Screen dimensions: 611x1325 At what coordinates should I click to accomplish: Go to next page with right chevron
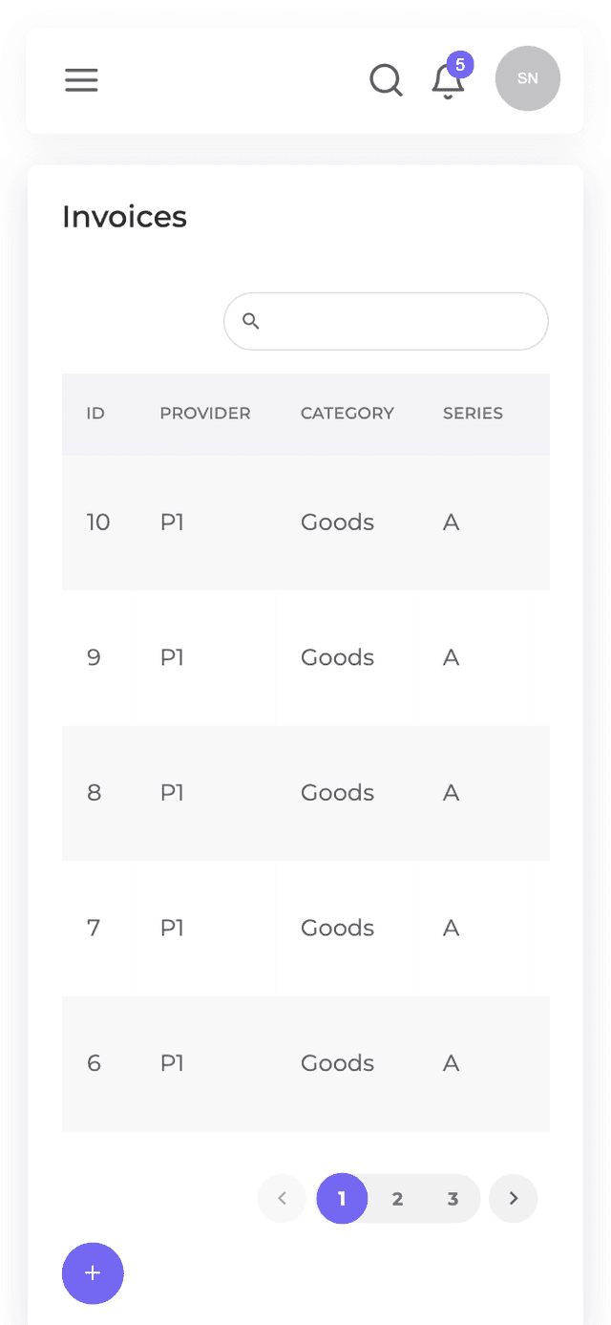pyautogui.click(x=514, y=1198)
